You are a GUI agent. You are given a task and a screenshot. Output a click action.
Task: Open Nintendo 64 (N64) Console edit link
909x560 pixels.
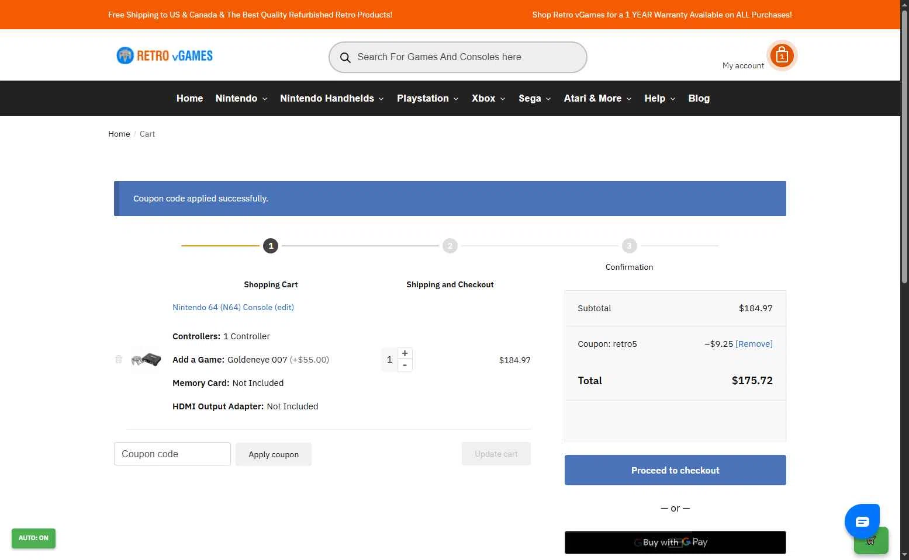(x=233, y=307)
